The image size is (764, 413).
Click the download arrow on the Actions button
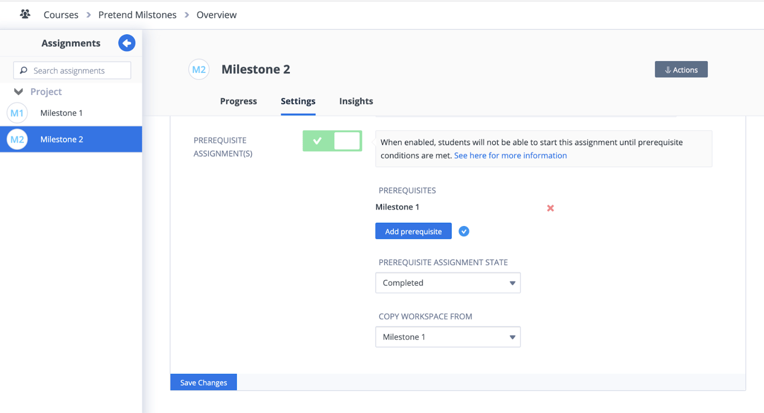669,69
